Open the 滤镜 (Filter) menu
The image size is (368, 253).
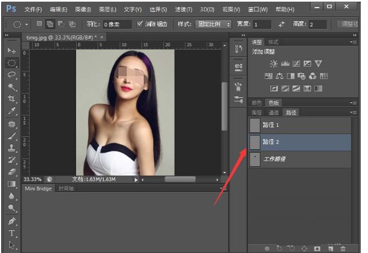click(184, 10)
